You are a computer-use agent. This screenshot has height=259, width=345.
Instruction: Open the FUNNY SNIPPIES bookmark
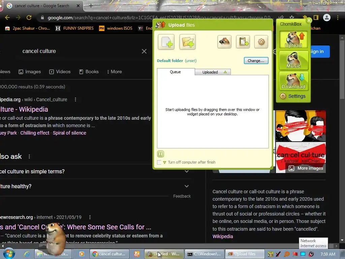[74, 28]
